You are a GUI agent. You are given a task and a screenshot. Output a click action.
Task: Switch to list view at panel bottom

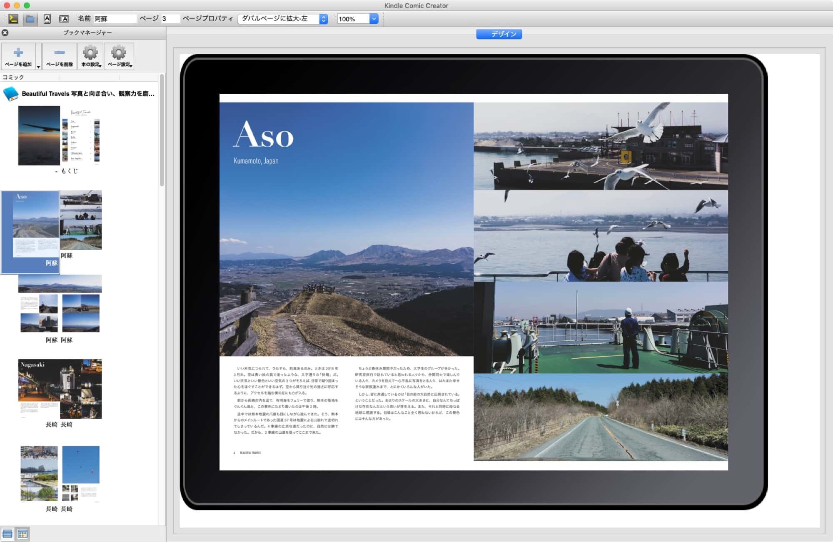tap(7, 534)
